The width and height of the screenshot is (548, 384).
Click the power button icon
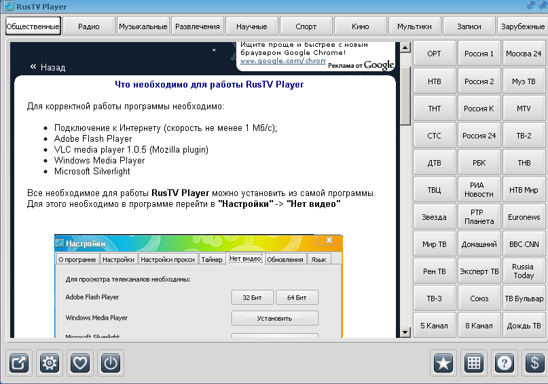(111, 363)
